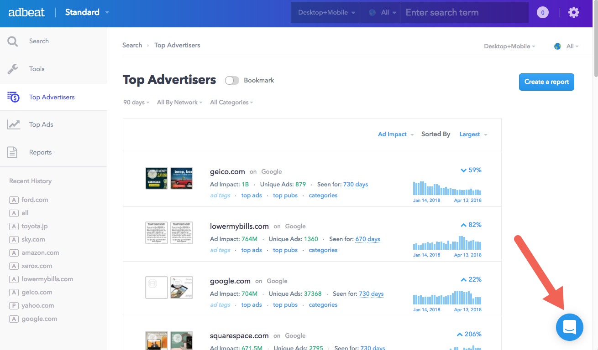Click the google.com trend bar chart
This screenshot has width=598, height=350.
447,297
